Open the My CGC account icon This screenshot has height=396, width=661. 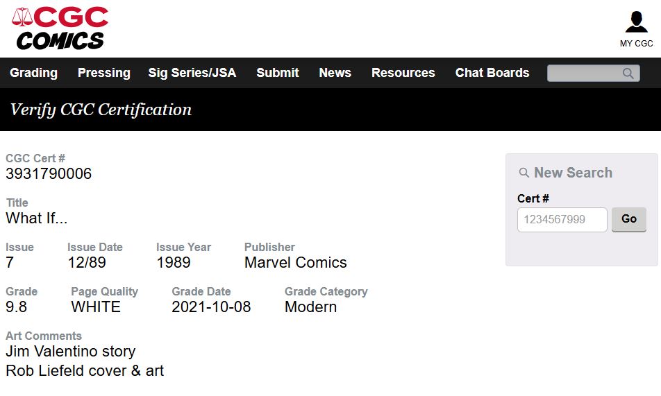pyautogui.click(x=636, y=22)
